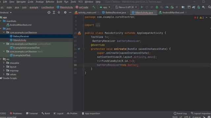This screenshot has height=118, width=211.
Task: Hide the Project panel with minus icon
Action: [70, 12]
